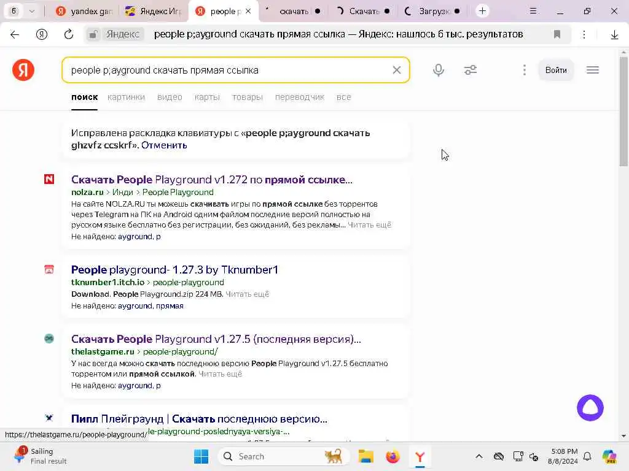Open Firefox from the taskbar

(x=393, y=456)
